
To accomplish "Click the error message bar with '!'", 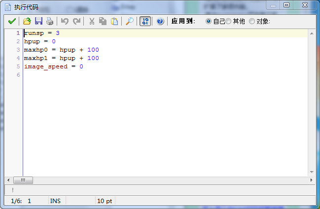I will (160, 190).
